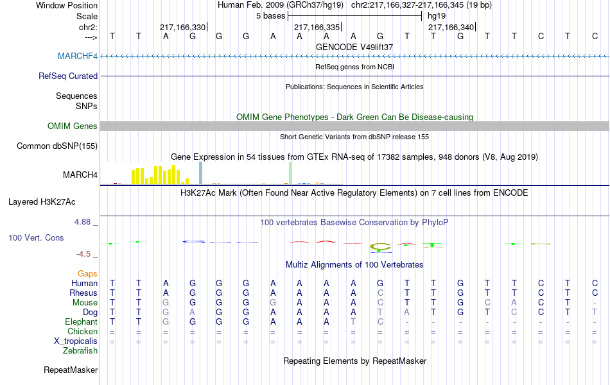
Task: Click the SNPs publications track label
Action: coord(87,106)
